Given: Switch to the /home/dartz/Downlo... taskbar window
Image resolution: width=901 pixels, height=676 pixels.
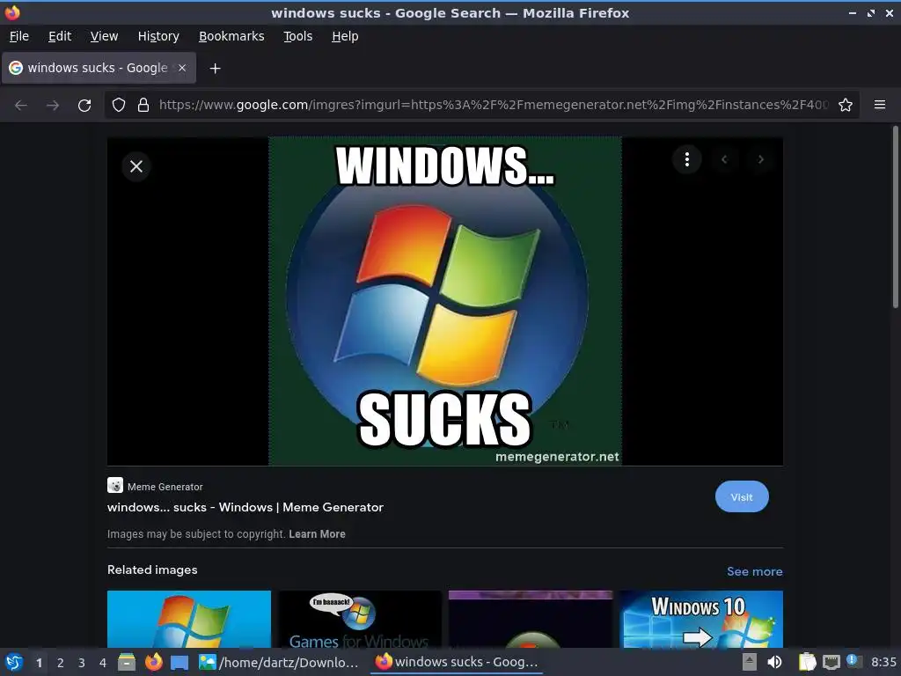Looking at the screenshot, I should (279, 662).
